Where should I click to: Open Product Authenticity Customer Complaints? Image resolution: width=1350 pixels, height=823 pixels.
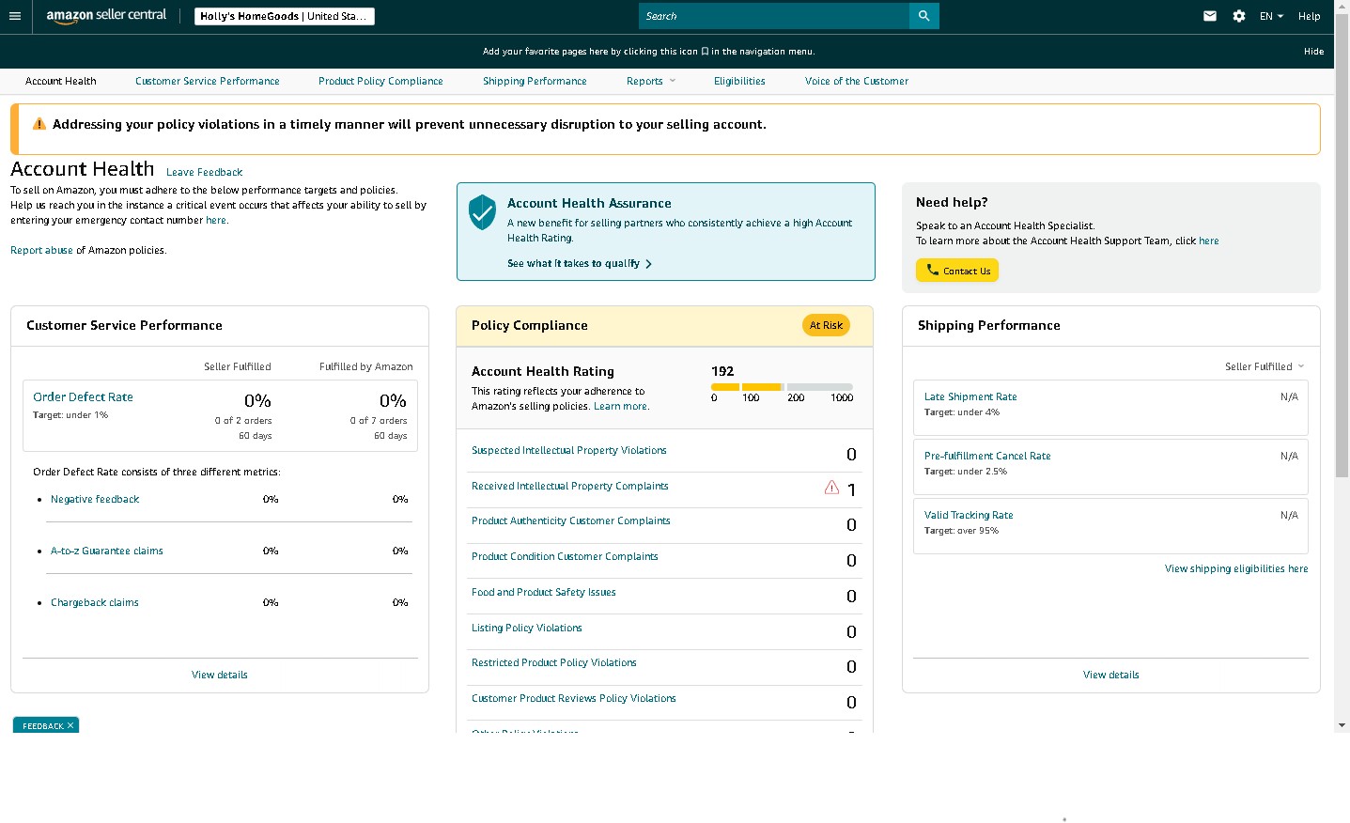coord(571,521)
